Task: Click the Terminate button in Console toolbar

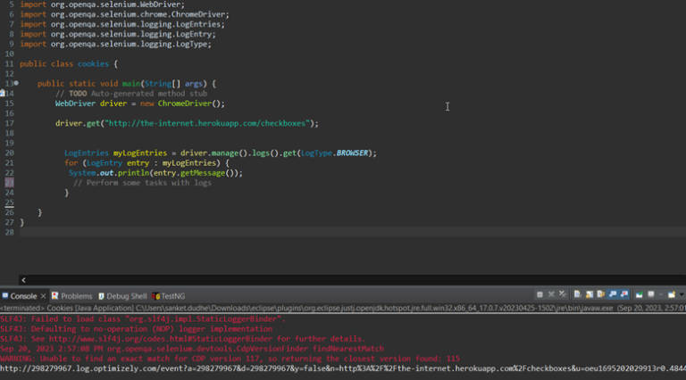Action: tap(540, 294)
